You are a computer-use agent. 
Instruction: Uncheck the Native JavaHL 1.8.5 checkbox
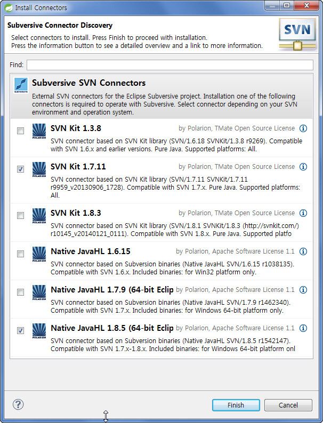point(20,330)
